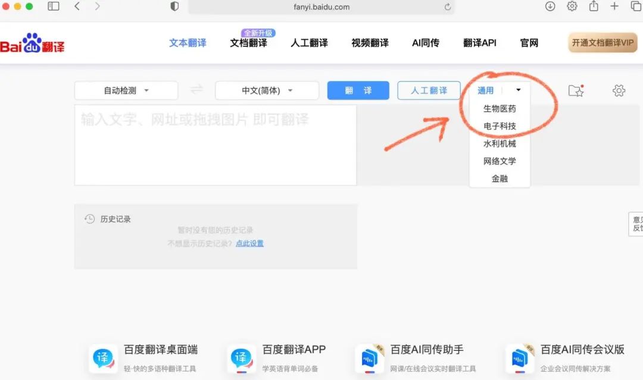Viewport: 643px width, 380px height.
Task: Click the 历史记录 heading text
Action: coord(116,219)
